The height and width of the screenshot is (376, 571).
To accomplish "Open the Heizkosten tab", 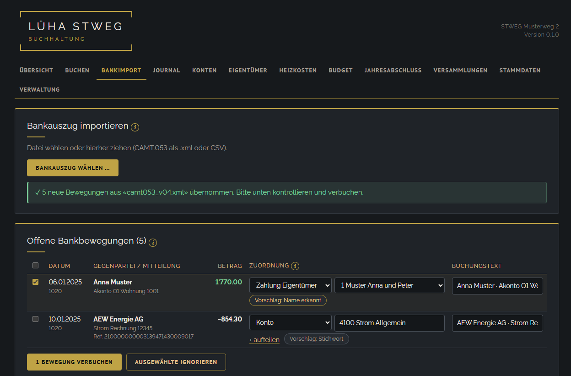I will tap(298, 71).
